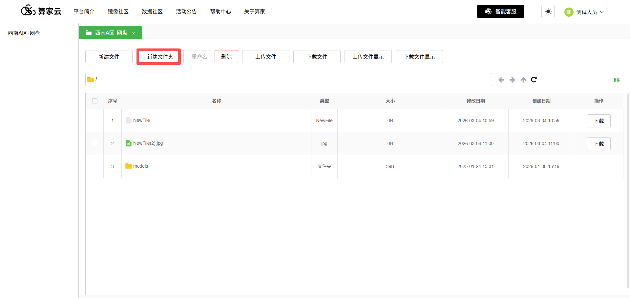Click the 上传文件 button

coord(266,57)
